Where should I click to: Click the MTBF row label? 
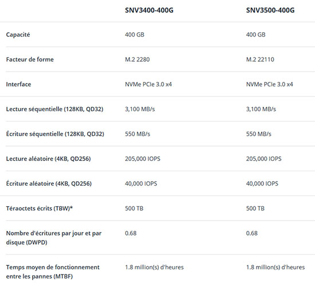click(53, 272)
